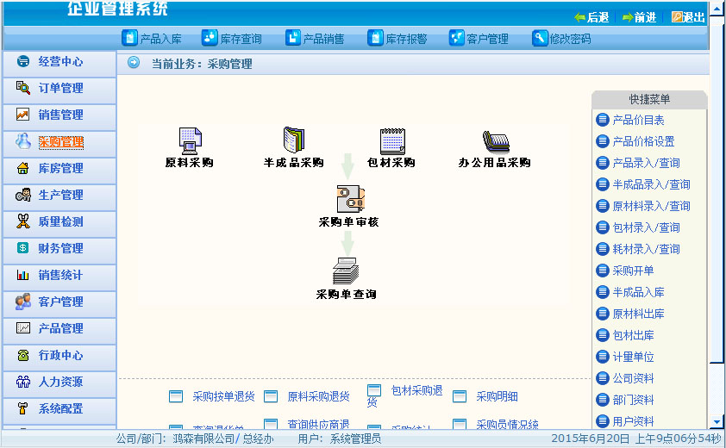Viewport: 726px width, 448px height.
Task: Open the 半成品采购 book icon
Action: [294, 140]
